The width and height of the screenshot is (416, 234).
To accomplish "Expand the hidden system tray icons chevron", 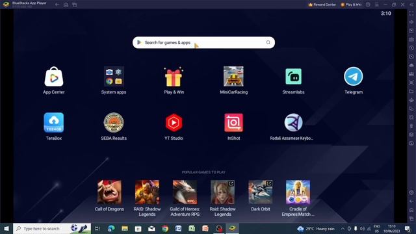I will 343,228.
